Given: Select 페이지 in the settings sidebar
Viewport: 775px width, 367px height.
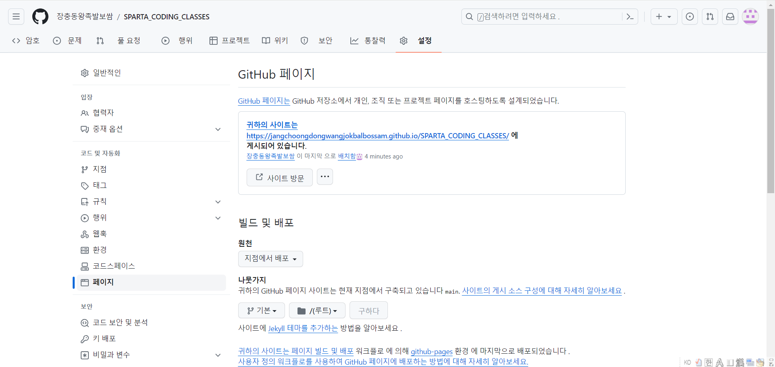Looking at the screenshot, I should (151, 282).
